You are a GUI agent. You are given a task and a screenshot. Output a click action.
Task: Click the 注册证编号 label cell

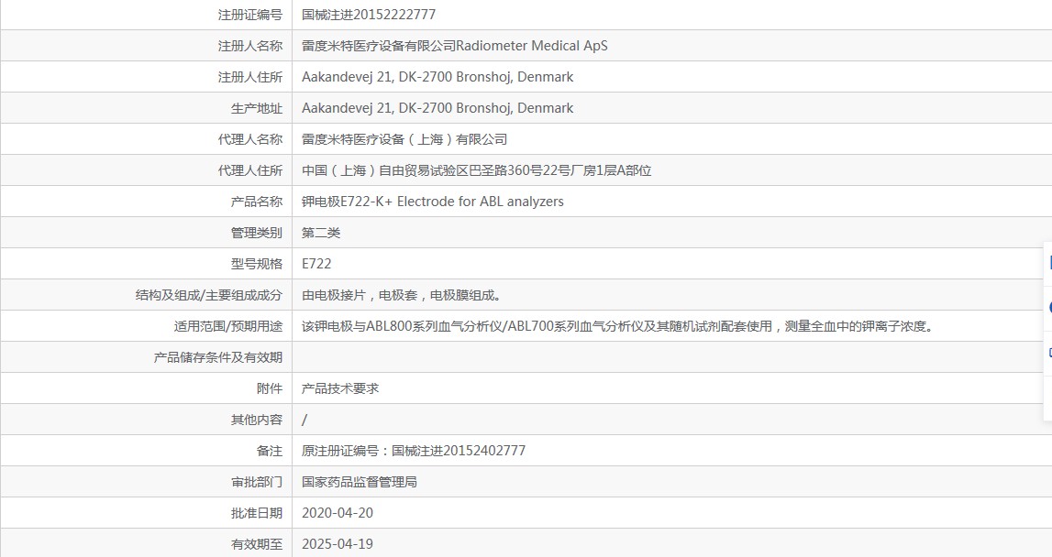249,15
